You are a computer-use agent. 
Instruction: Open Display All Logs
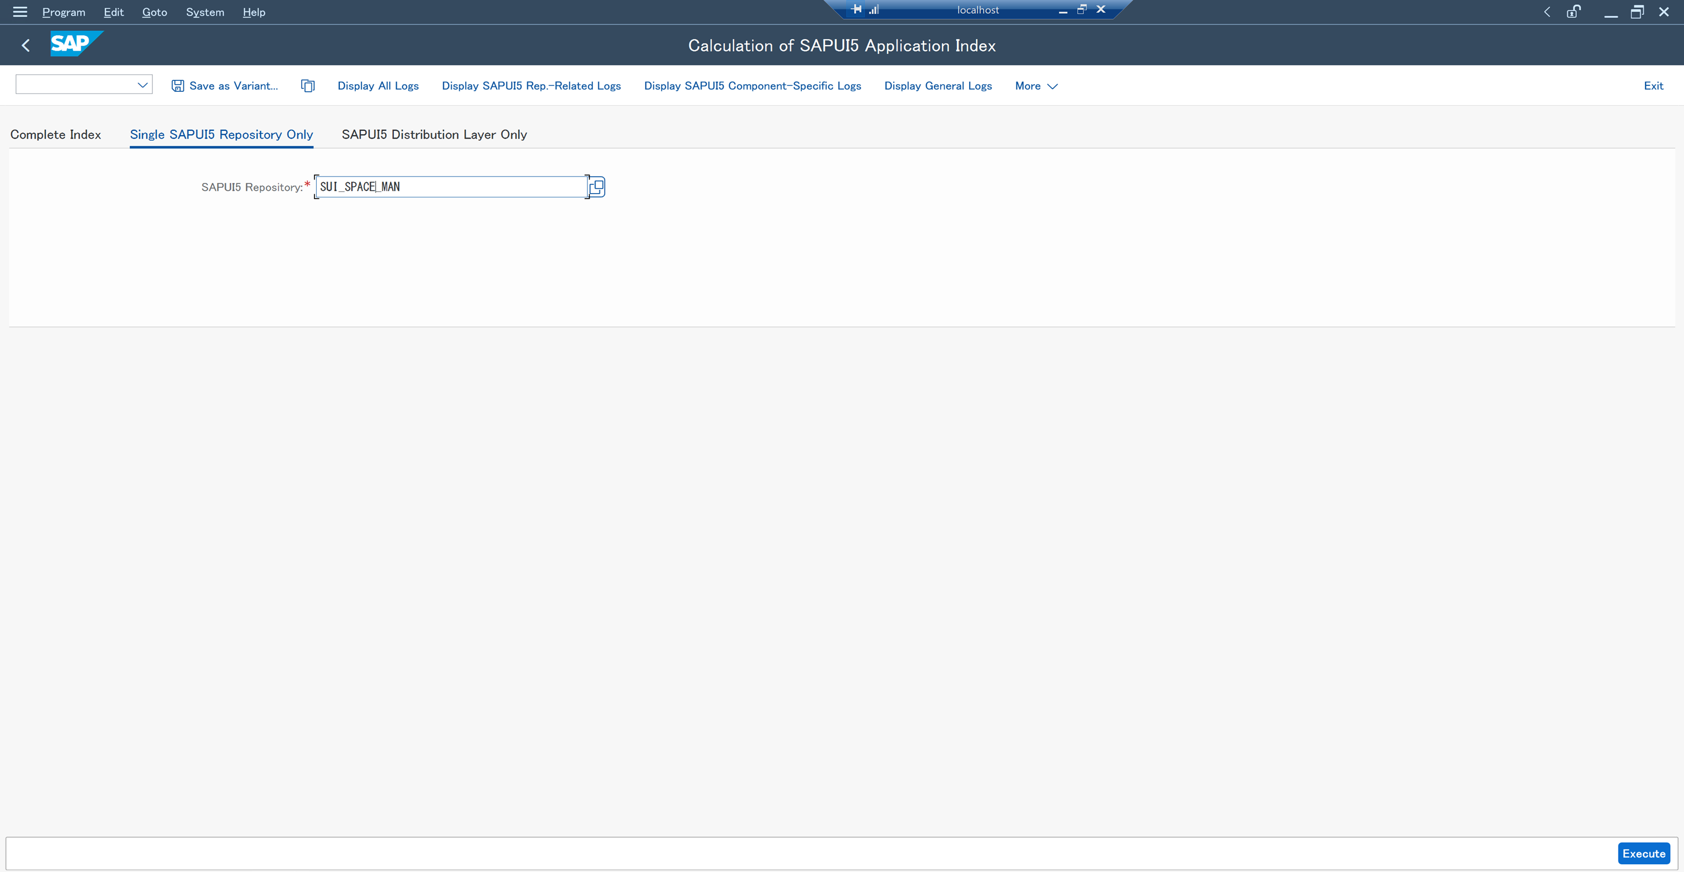click(378, 86)
